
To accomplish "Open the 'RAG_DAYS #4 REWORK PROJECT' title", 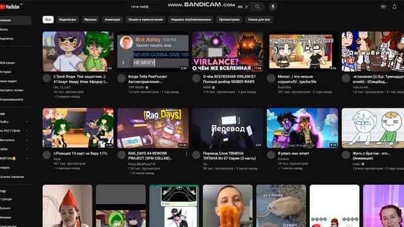I will pos(150,156).
